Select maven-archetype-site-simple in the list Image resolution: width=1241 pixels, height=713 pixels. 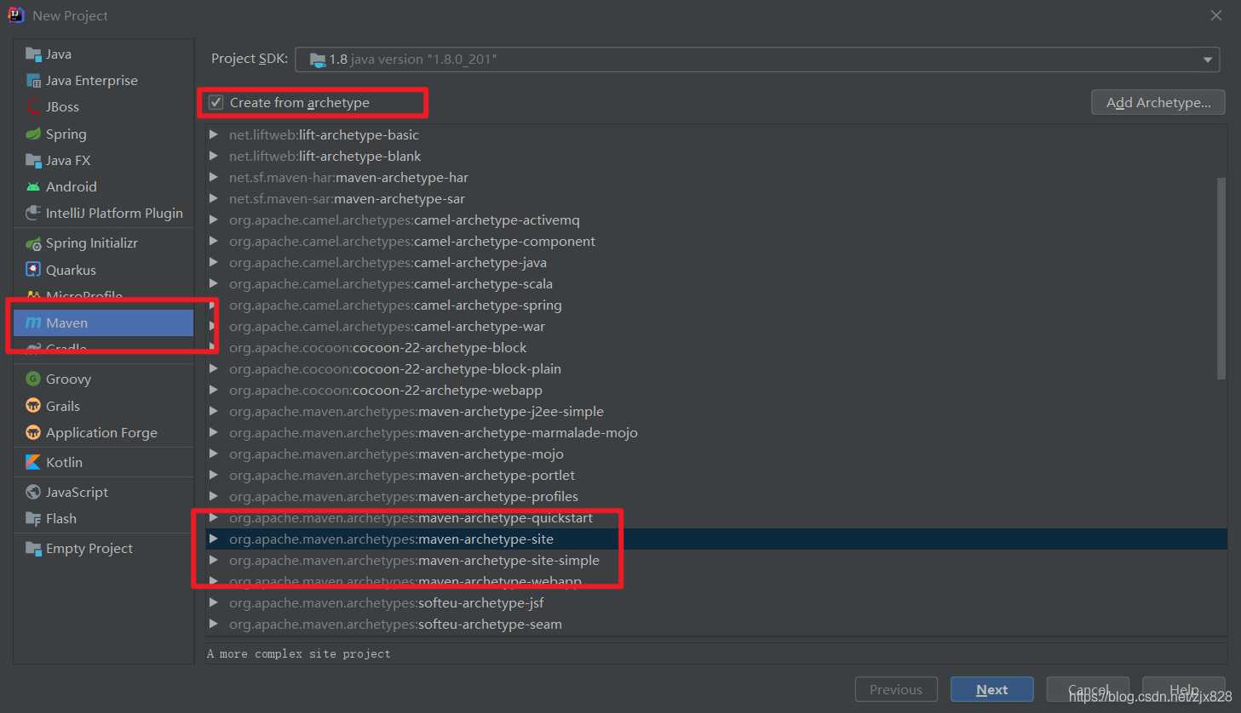(716, 560)
